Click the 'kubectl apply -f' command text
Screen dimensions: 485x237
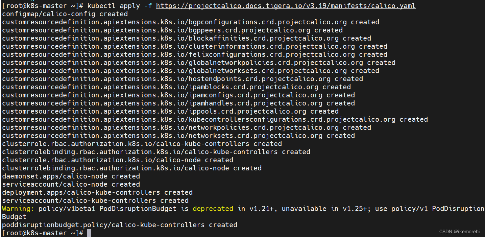pos(120,6)
